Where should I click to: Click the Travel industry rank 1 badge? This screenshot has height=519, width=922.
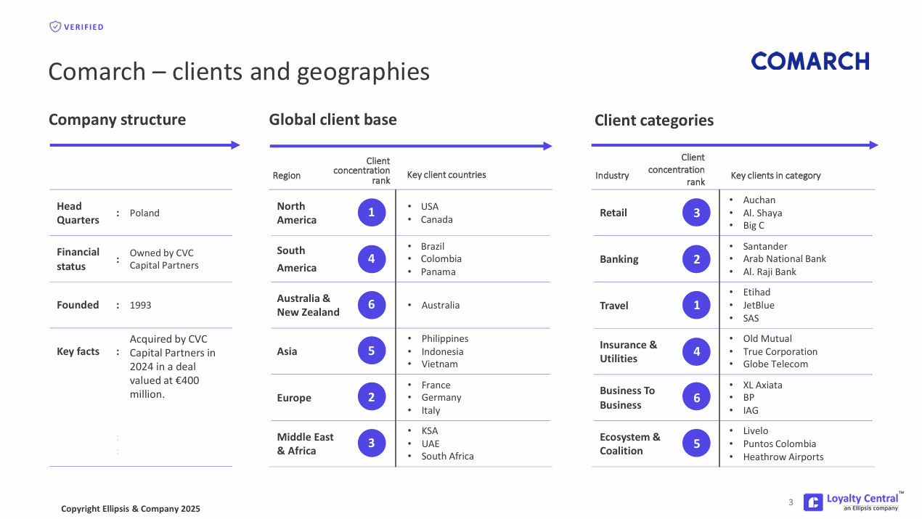coord(696,306)
